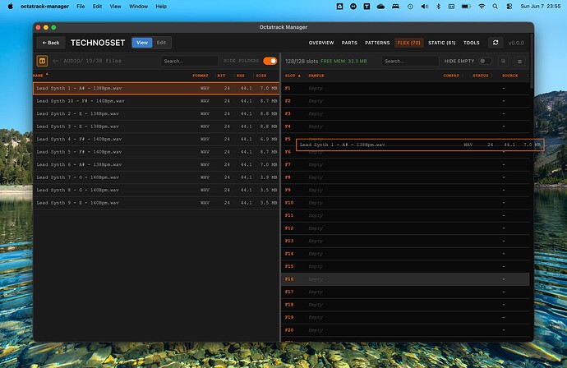This screenshot has height=368, width=567.
Task: Open the PATTERNS tab
Action: point(377,43)
